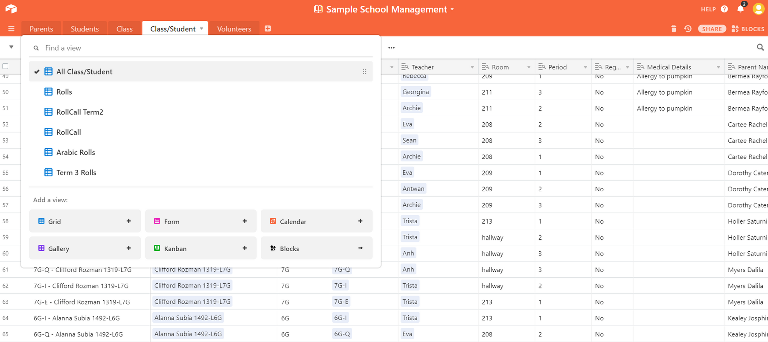This screenshot has height=342, width=768.
Task: Click the drag handle on All Class/Student
Action: pyautogui.click(x=364, y=72)
